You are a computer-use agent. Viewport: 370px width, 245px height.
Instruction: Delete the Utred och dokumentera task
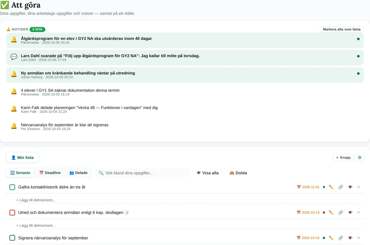click(x=359, y=213)
